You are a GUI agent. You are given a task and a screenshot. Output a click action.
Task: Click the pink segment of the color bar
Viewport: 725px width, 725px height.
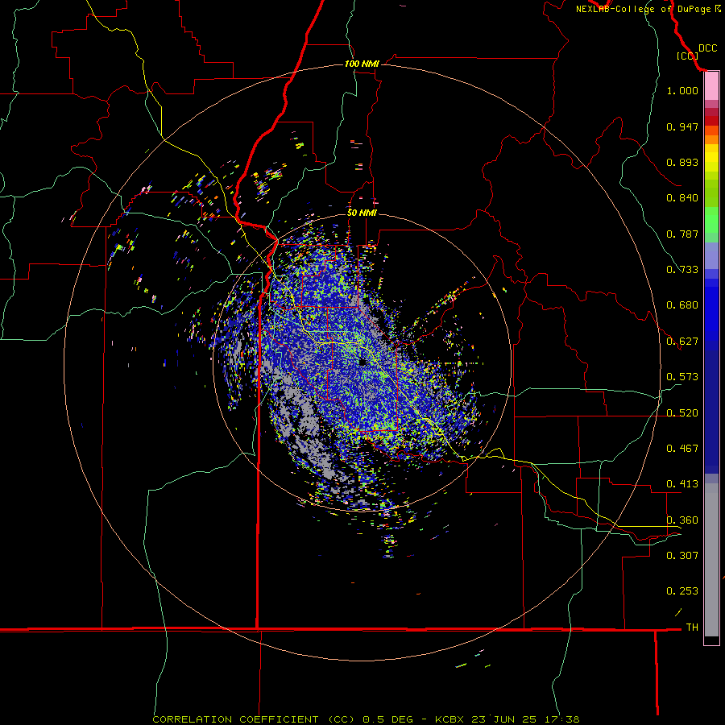click(711, 86)
